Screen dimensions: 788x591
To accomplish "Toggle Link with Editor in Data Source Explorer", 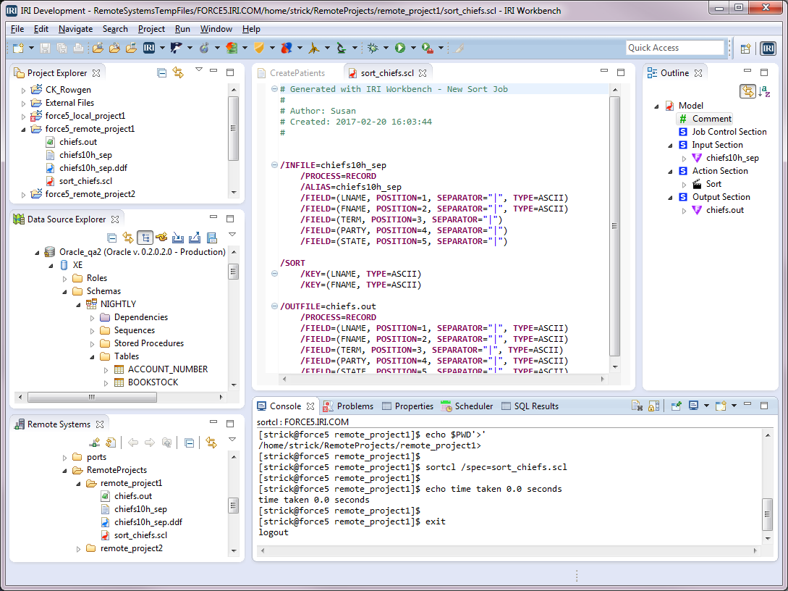I will point(128,238).
